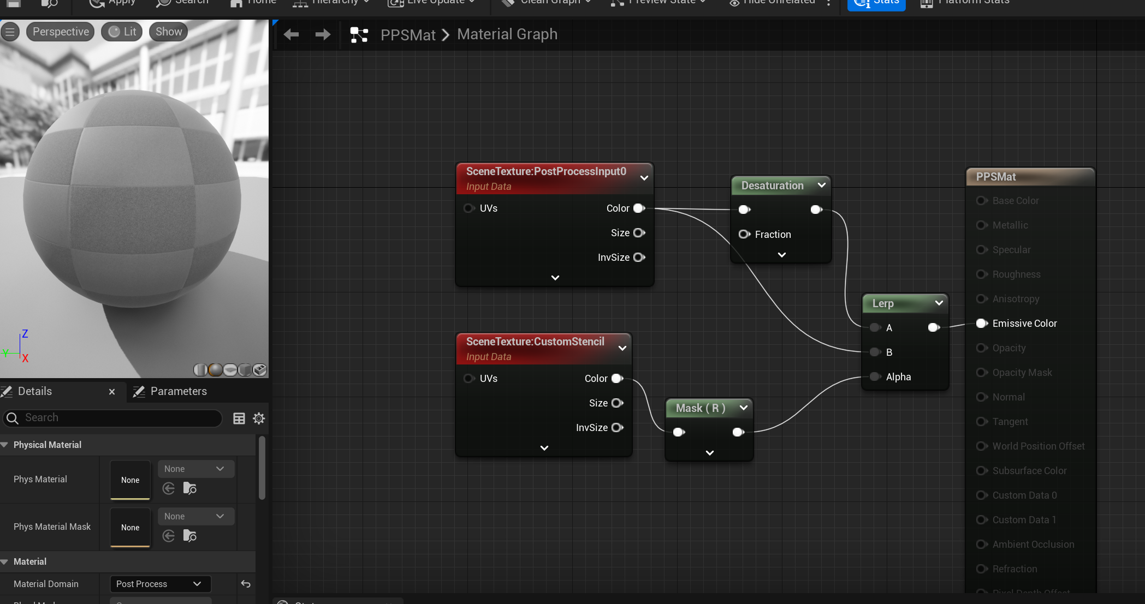Set preview mesh to cylinder primitive
This screenshot has height=604, width=1145.
tap(200, 370)
